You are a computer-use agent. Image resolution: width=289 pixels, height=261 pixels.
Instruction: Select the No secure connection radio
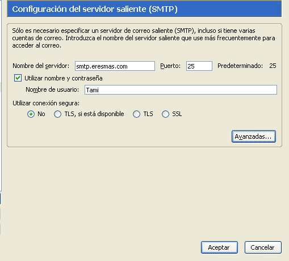(31, 114)
